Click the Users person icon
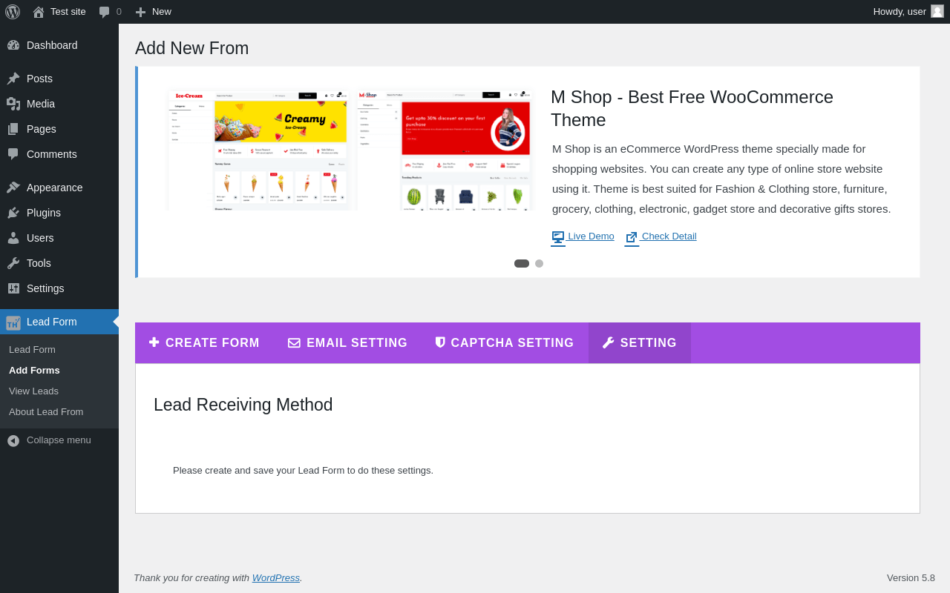Viewport: 950px width, 593px height. tap(13, 238)
